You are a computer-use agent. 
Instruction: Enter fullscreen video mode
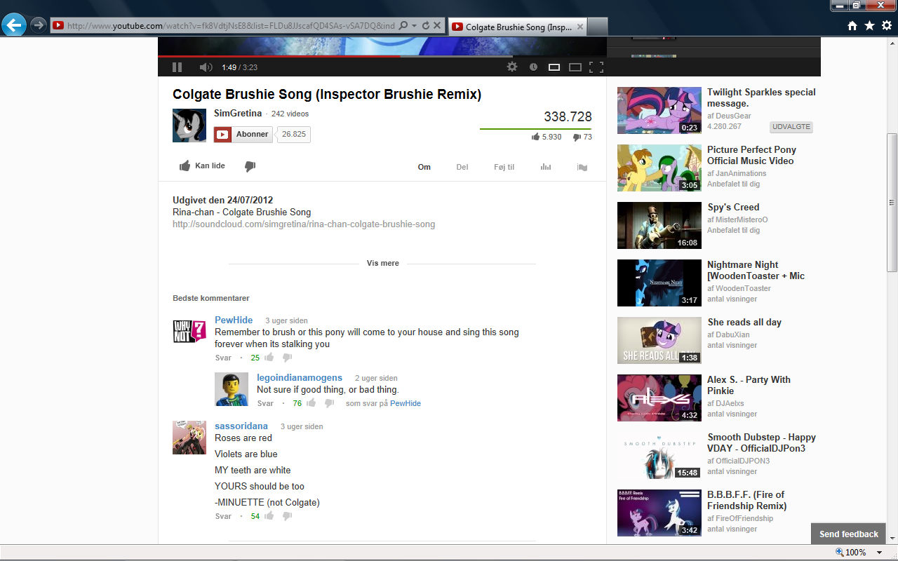[x=596, y=67]
